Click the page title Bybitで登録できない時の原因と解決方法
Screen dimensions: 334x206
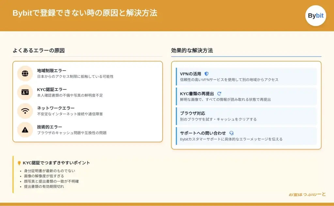(85, 13)
